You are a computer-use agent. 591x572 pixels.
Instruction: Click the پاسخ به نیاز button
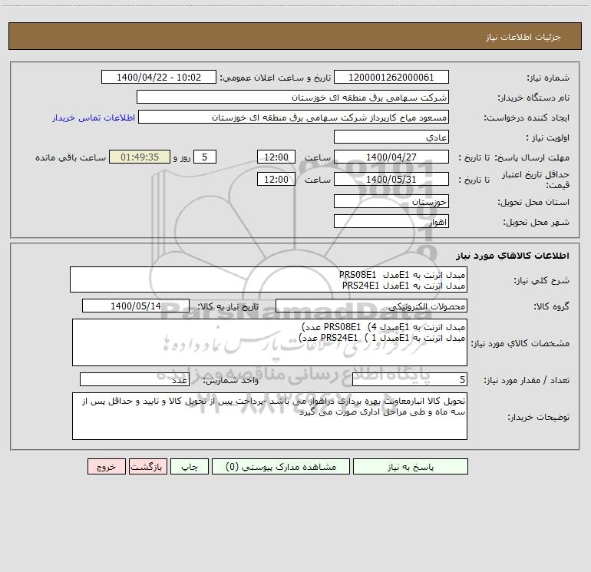coord(411,466)
